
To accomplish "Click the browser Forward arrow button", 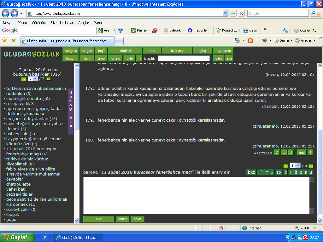I will point(14,14).
